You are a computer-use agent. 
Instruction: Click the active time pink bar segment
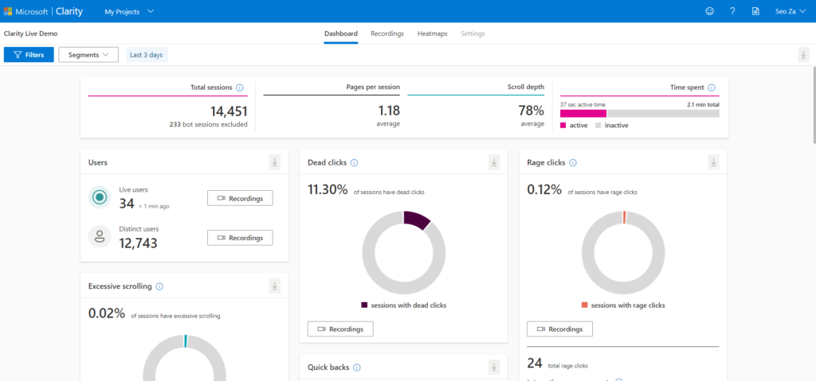583,113
